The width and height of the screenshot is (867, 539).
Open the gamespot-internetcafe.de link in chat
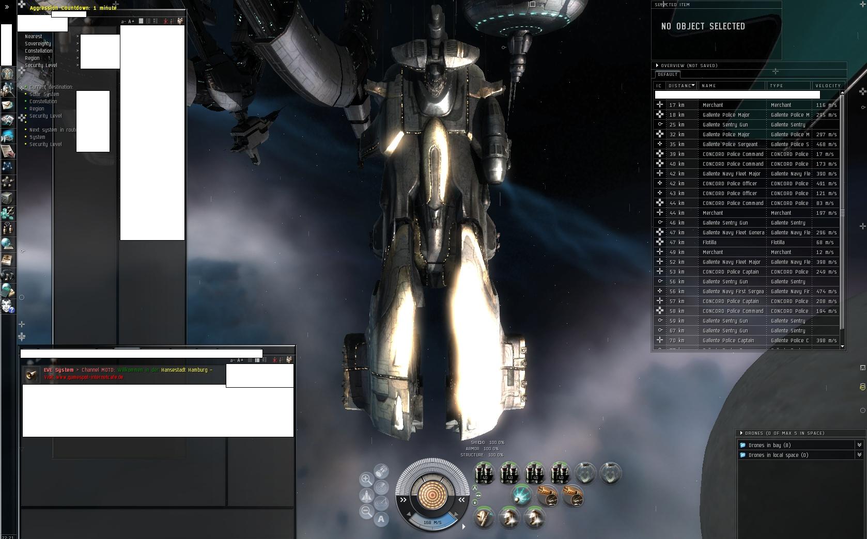coord(89,377)
